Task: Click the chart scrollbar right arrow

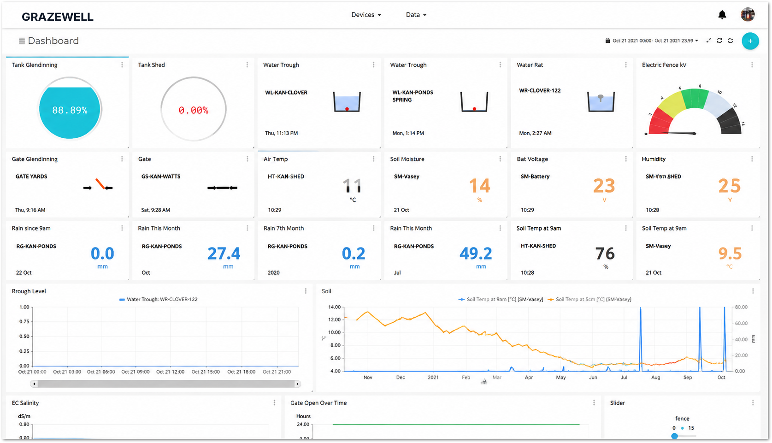Action: click(298, 384)
